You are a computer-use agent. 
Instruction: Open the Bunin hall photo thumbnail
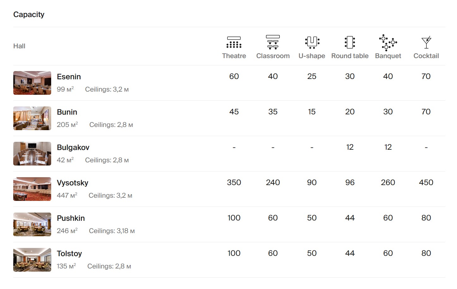32,118
